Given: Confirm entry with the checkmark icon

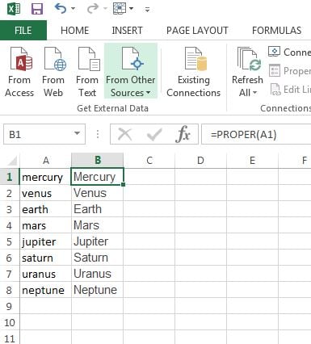Looking at the screenshot, I should pyautogui.click(x=154, y=134).
